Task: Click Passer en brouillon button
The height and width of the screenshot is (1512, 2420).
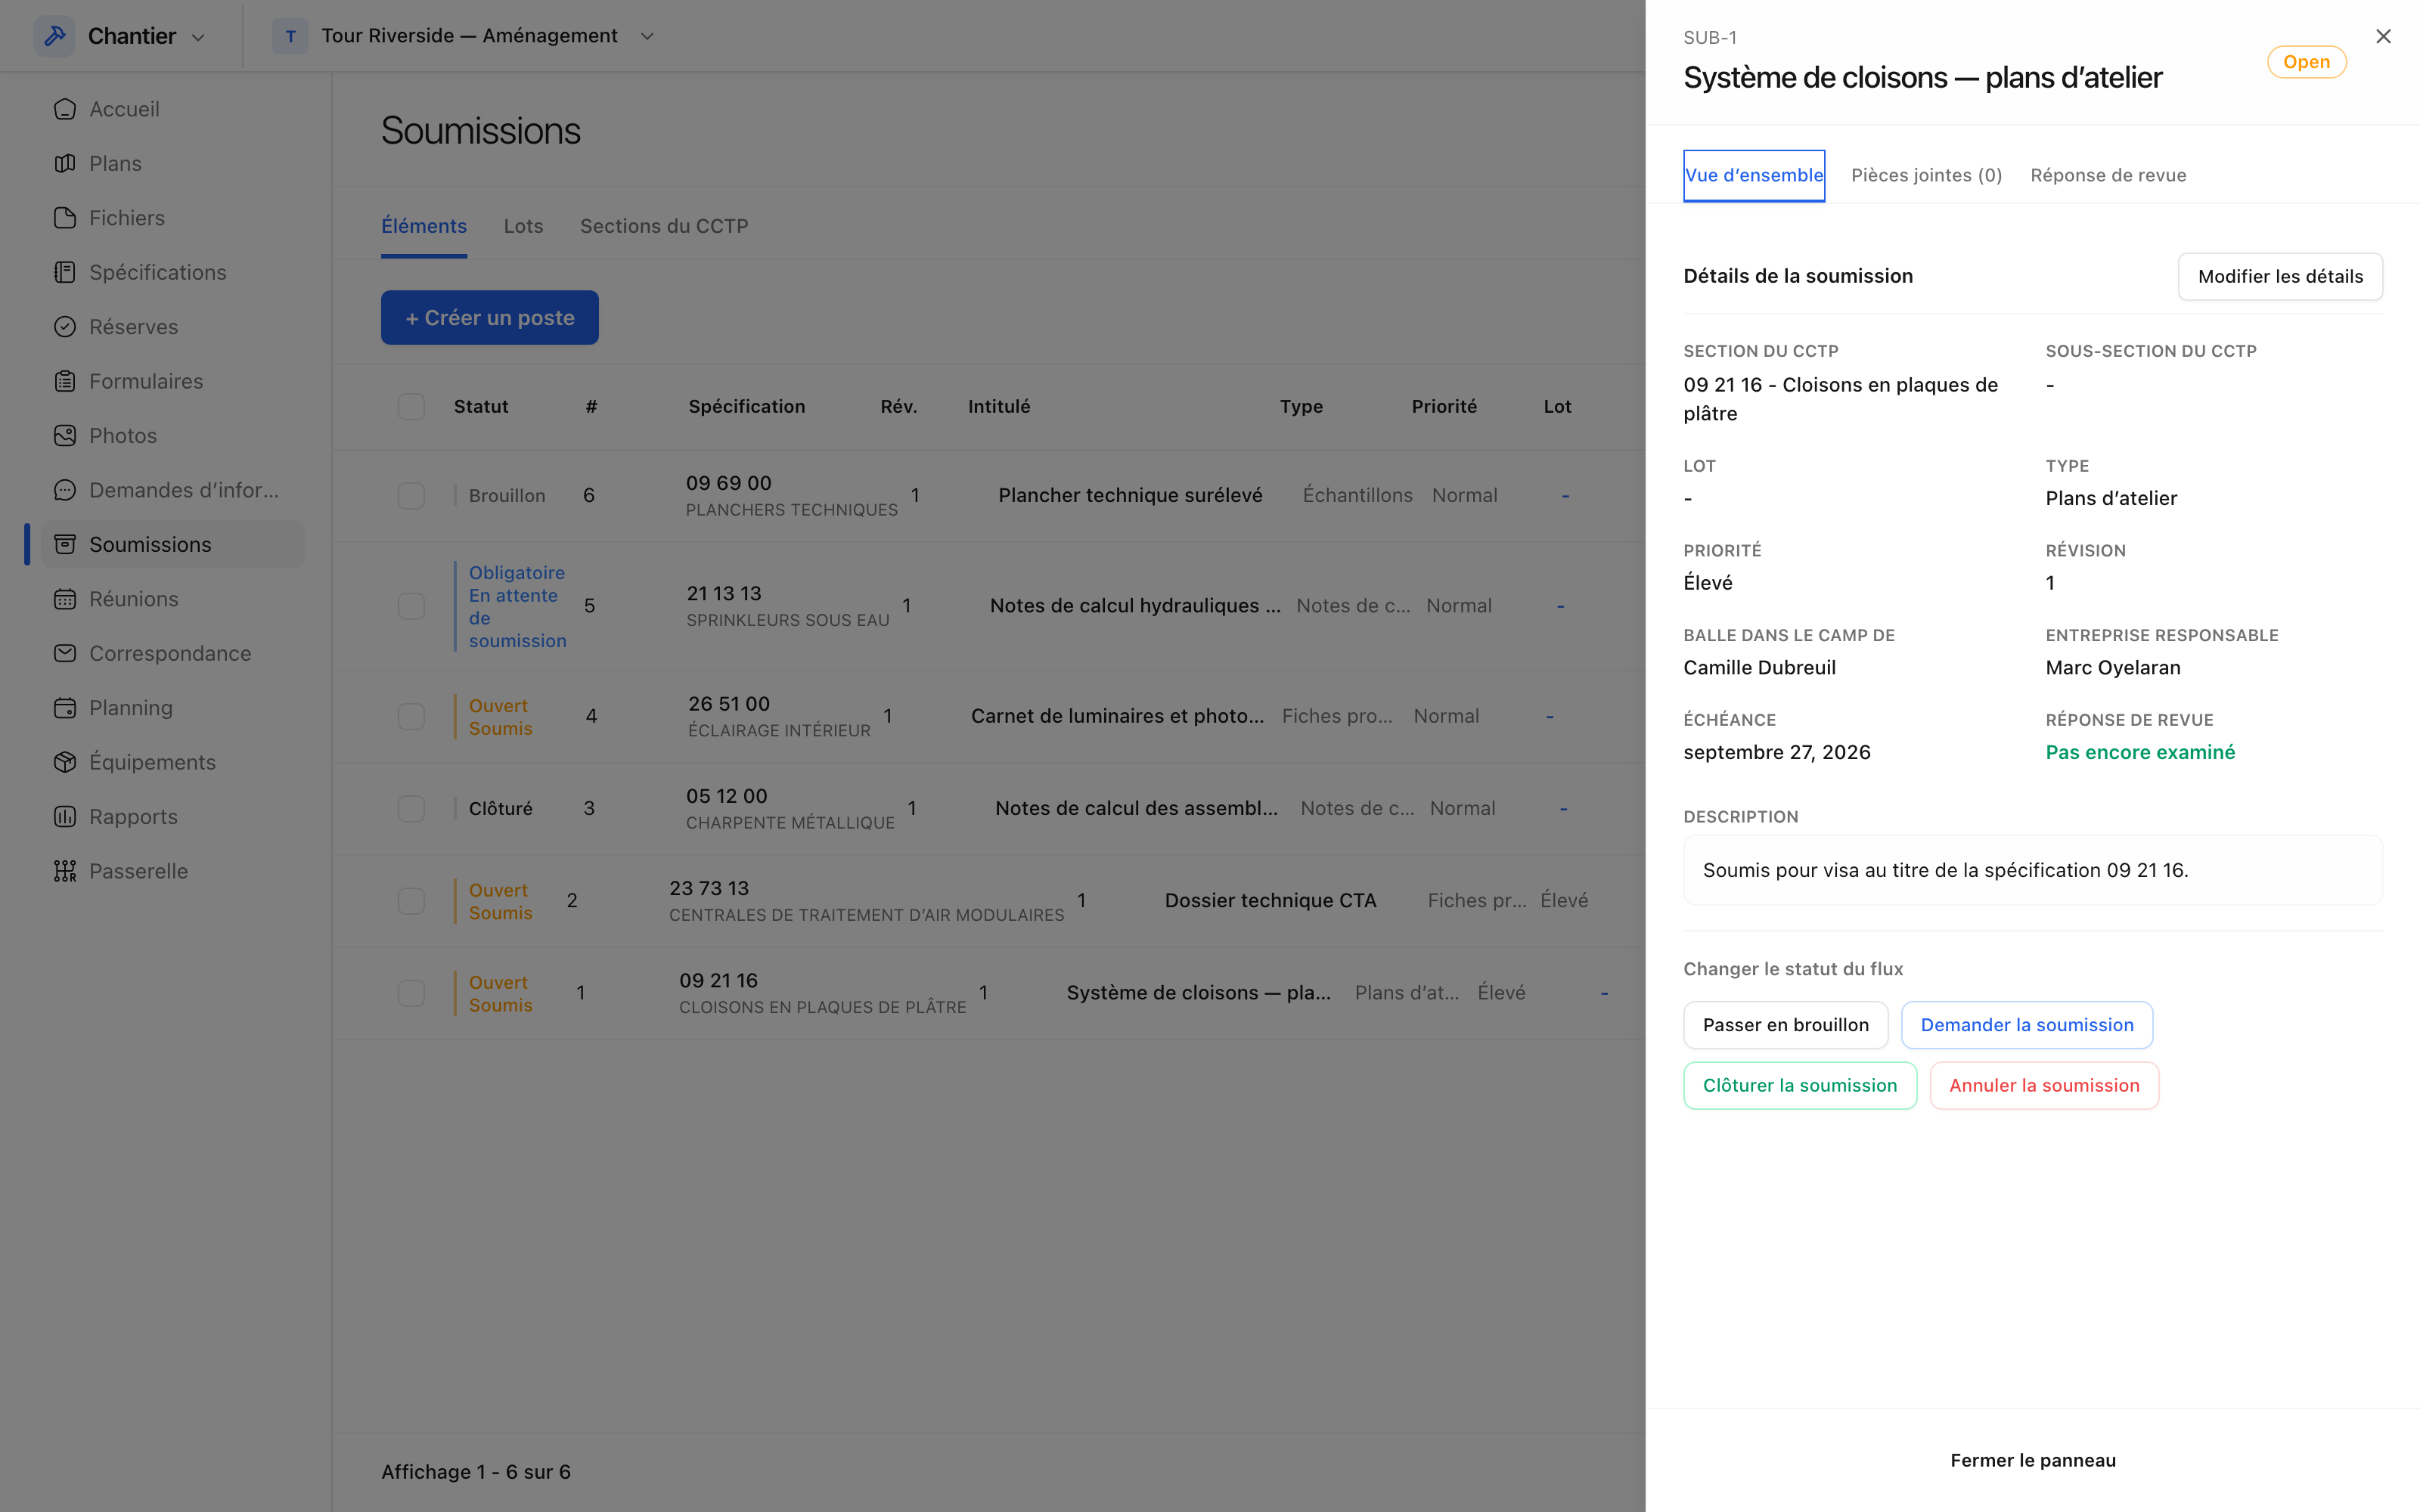Action: [x=1785, y=1025]
